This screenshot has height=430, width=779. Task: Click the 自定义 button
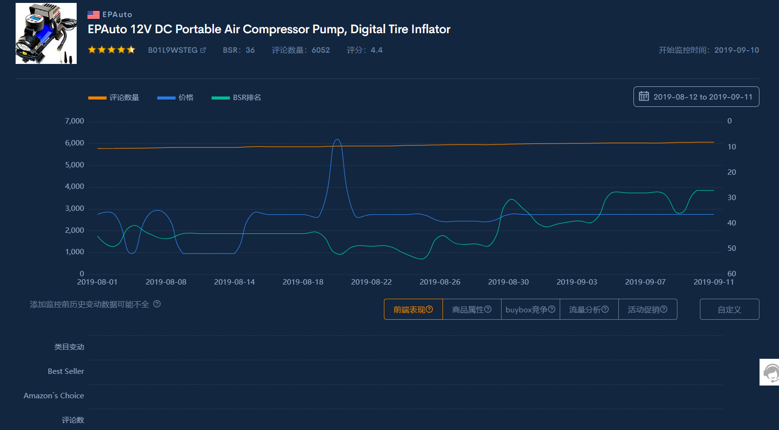point(729,309)
